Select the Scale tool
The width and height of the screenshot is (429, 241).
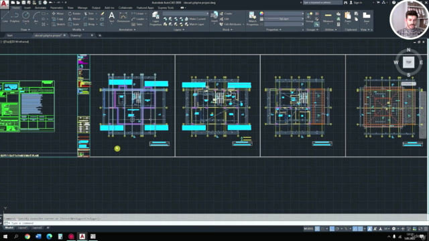click(x=74, y=24)
